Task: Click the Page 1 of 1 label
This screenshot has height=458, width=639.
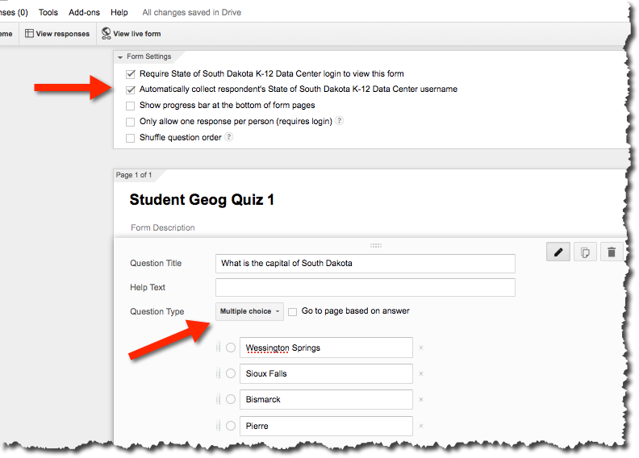Action: [134, 175]
